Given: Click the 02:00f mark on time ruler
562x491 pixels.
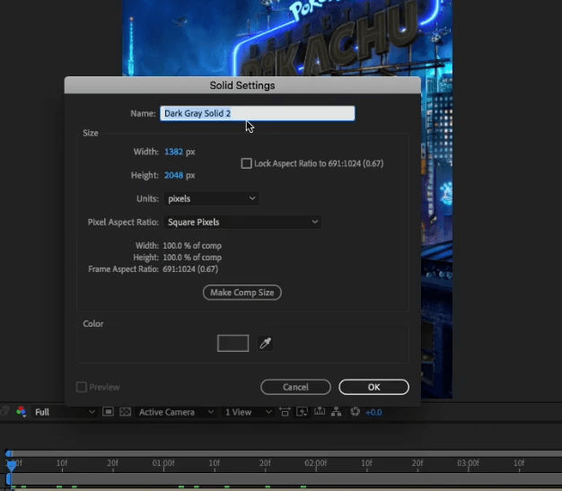Looking at the screenshot, I should [x=316, y=463].
